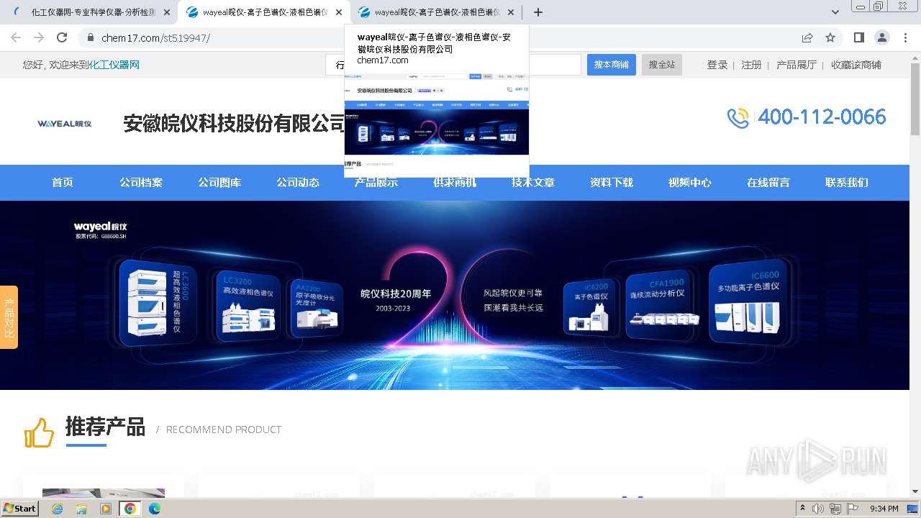921x518 pixels.
Task: Open 技术文章 navigation item
Action: click(x=533, y=183)
